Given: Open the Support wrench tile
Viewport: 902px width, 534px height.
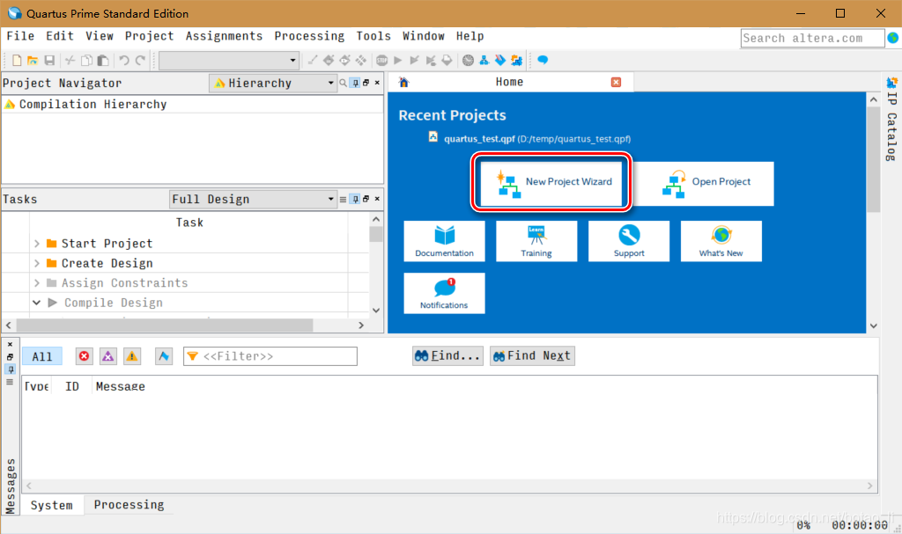Looking at the screenshot, I should pyautogui.click(x=629, y=241).
